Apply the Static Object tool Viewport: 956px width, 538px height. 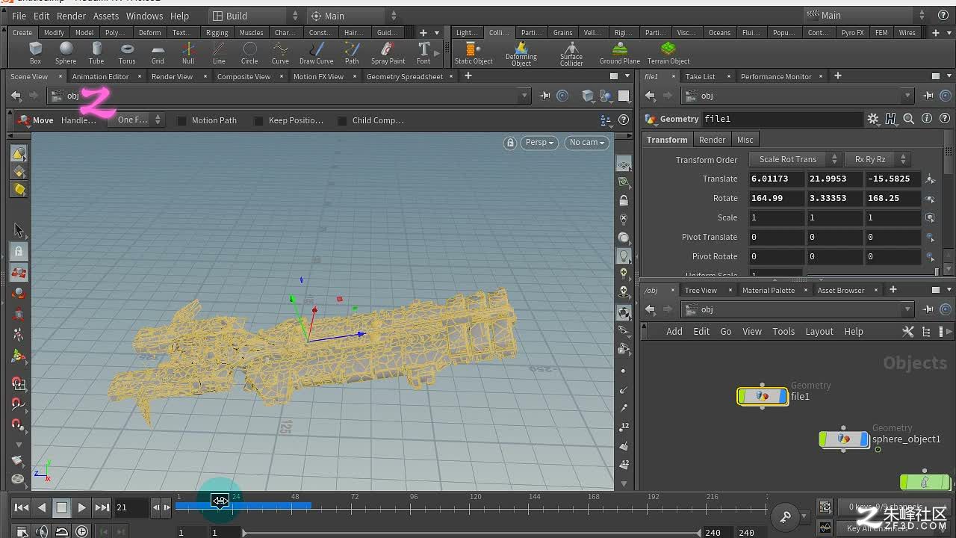coord(474,52)
